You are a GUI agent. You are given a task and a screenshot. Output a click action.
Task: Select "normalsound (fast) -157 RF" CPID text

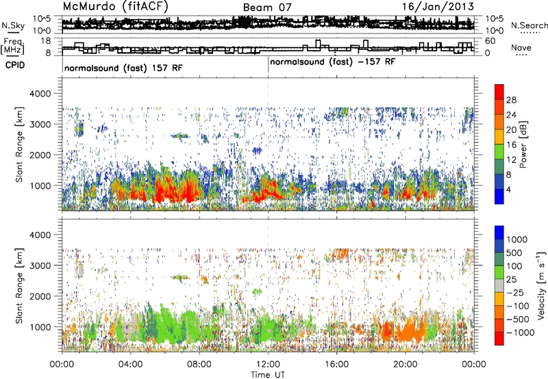tap(332, 62)
